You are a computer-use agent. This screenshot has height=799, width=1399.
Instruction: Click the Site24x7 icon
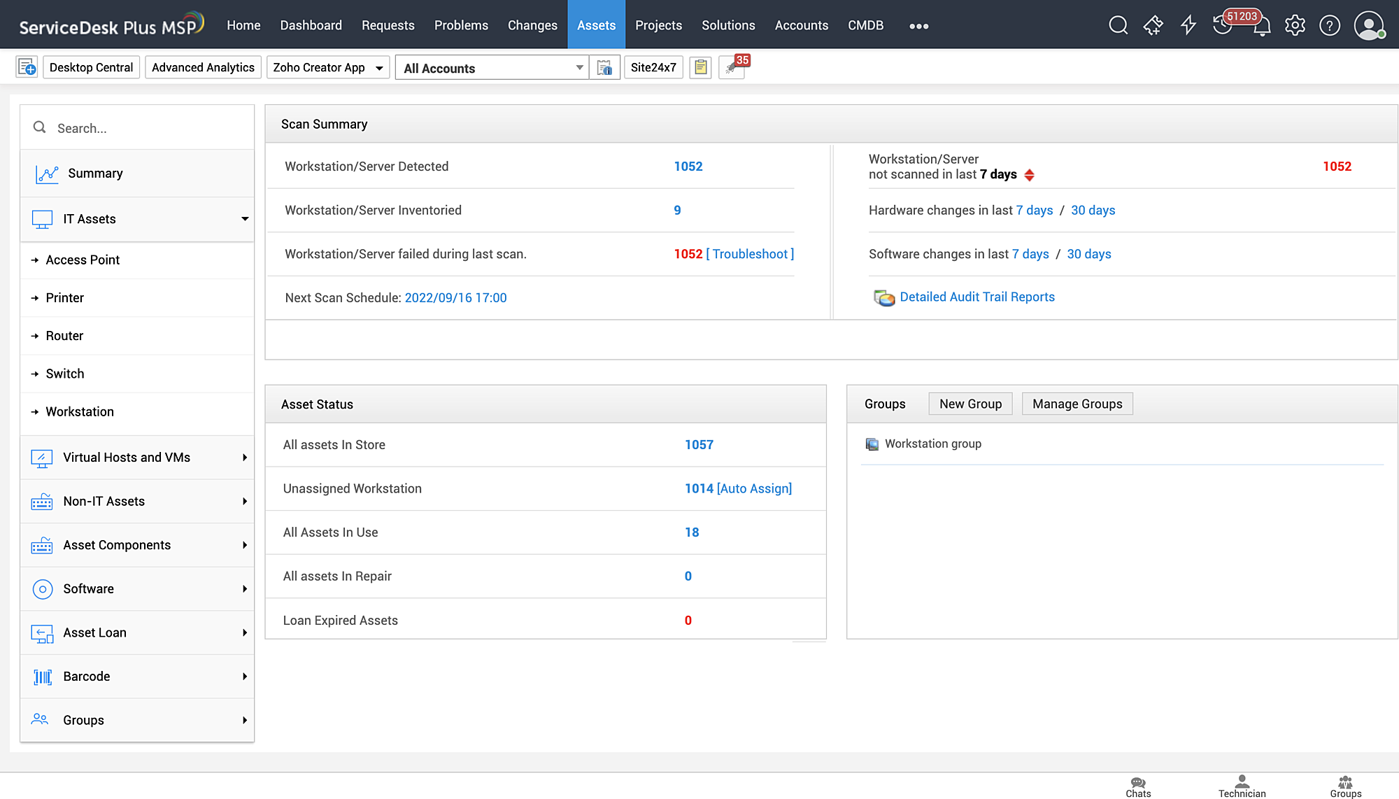[x=653, y=67]
